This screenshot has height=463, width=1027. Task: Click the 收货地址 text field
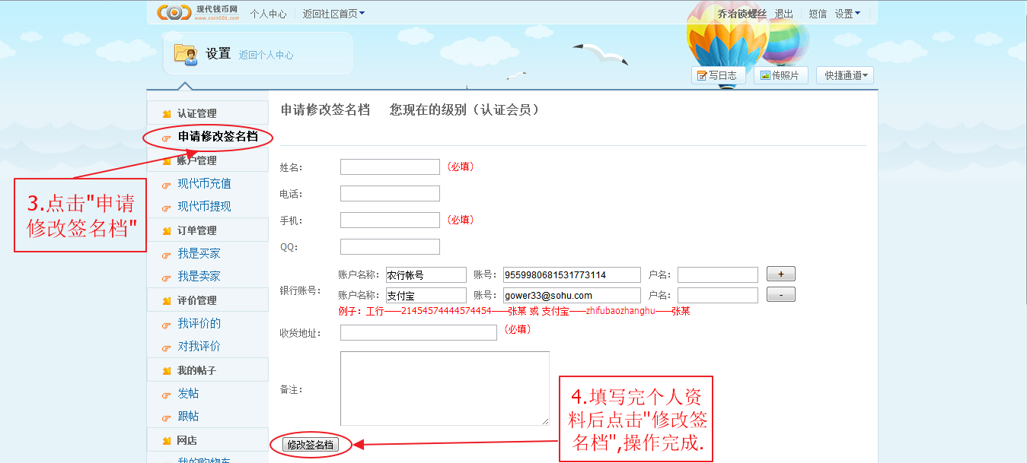point(418,332)
